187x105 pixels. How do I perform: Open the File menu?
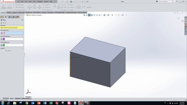19,1
